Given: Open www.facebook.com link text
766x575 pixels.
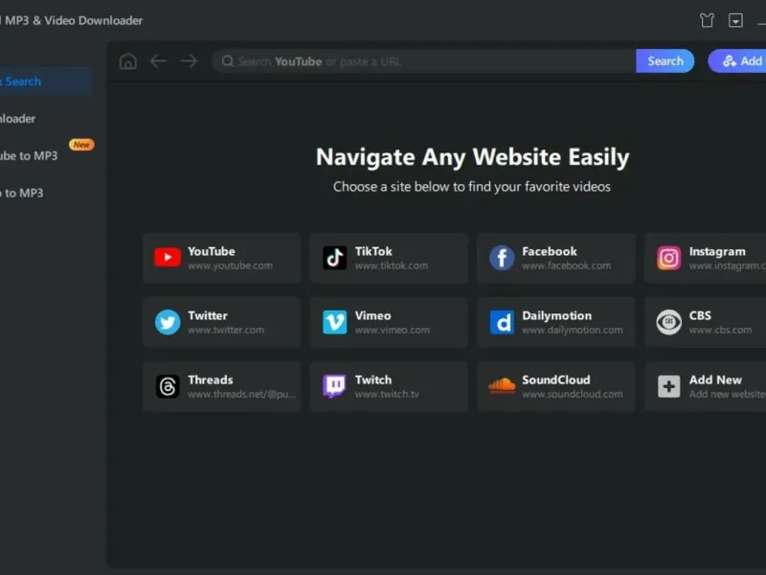Looking at the screenshot, I should 566,265.
